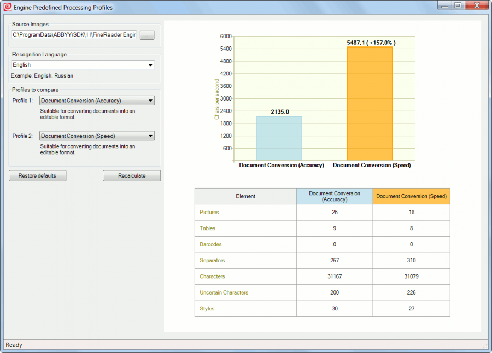
Task: Click the Uncertain Characters row label
Action: coord(224,292)
